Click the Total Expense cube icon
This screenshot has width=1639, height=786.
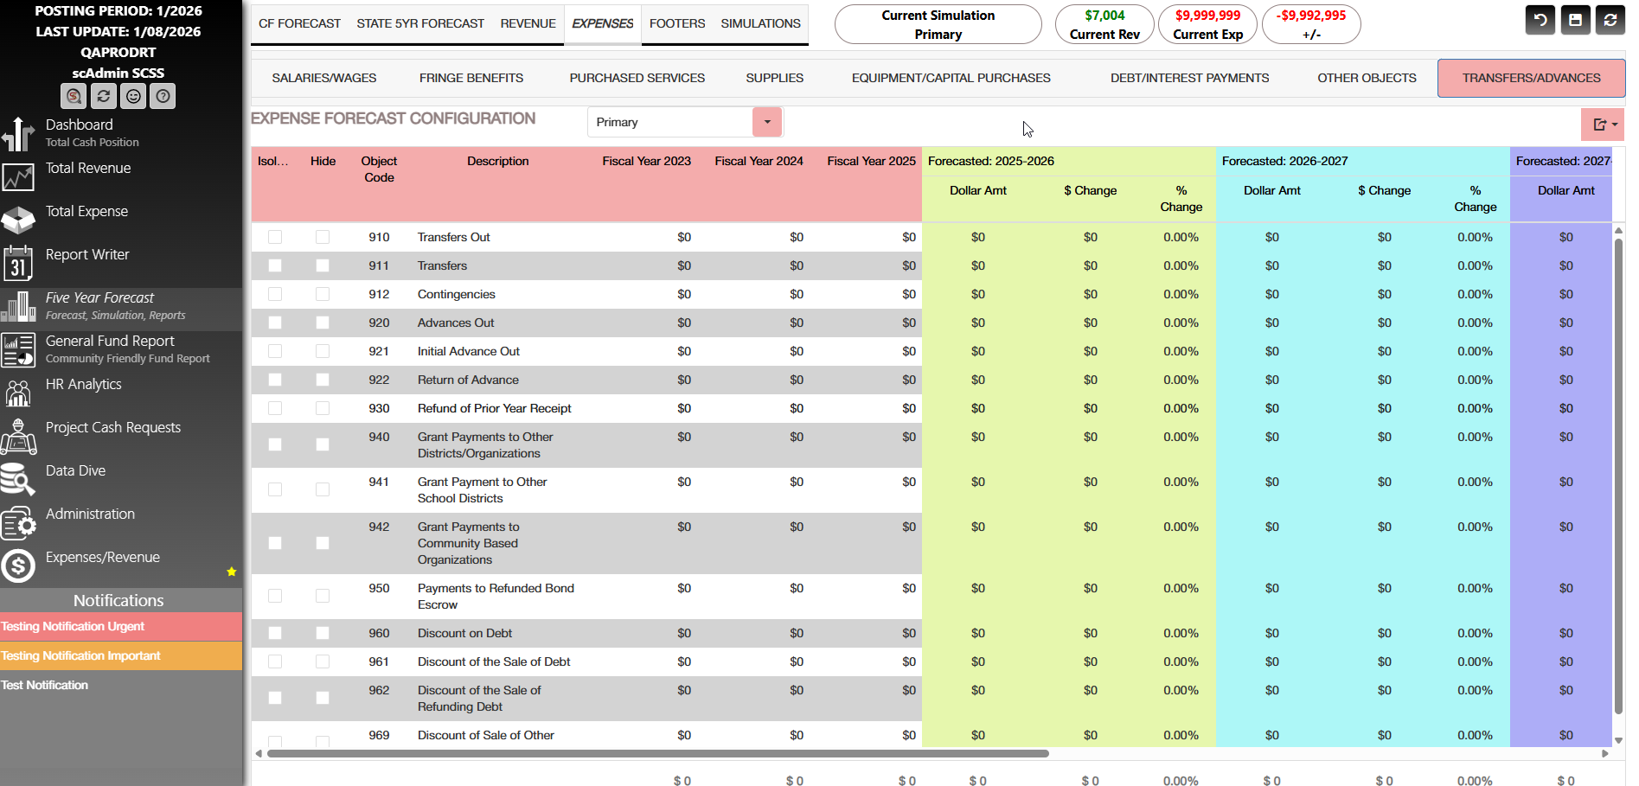click(18, 220)
